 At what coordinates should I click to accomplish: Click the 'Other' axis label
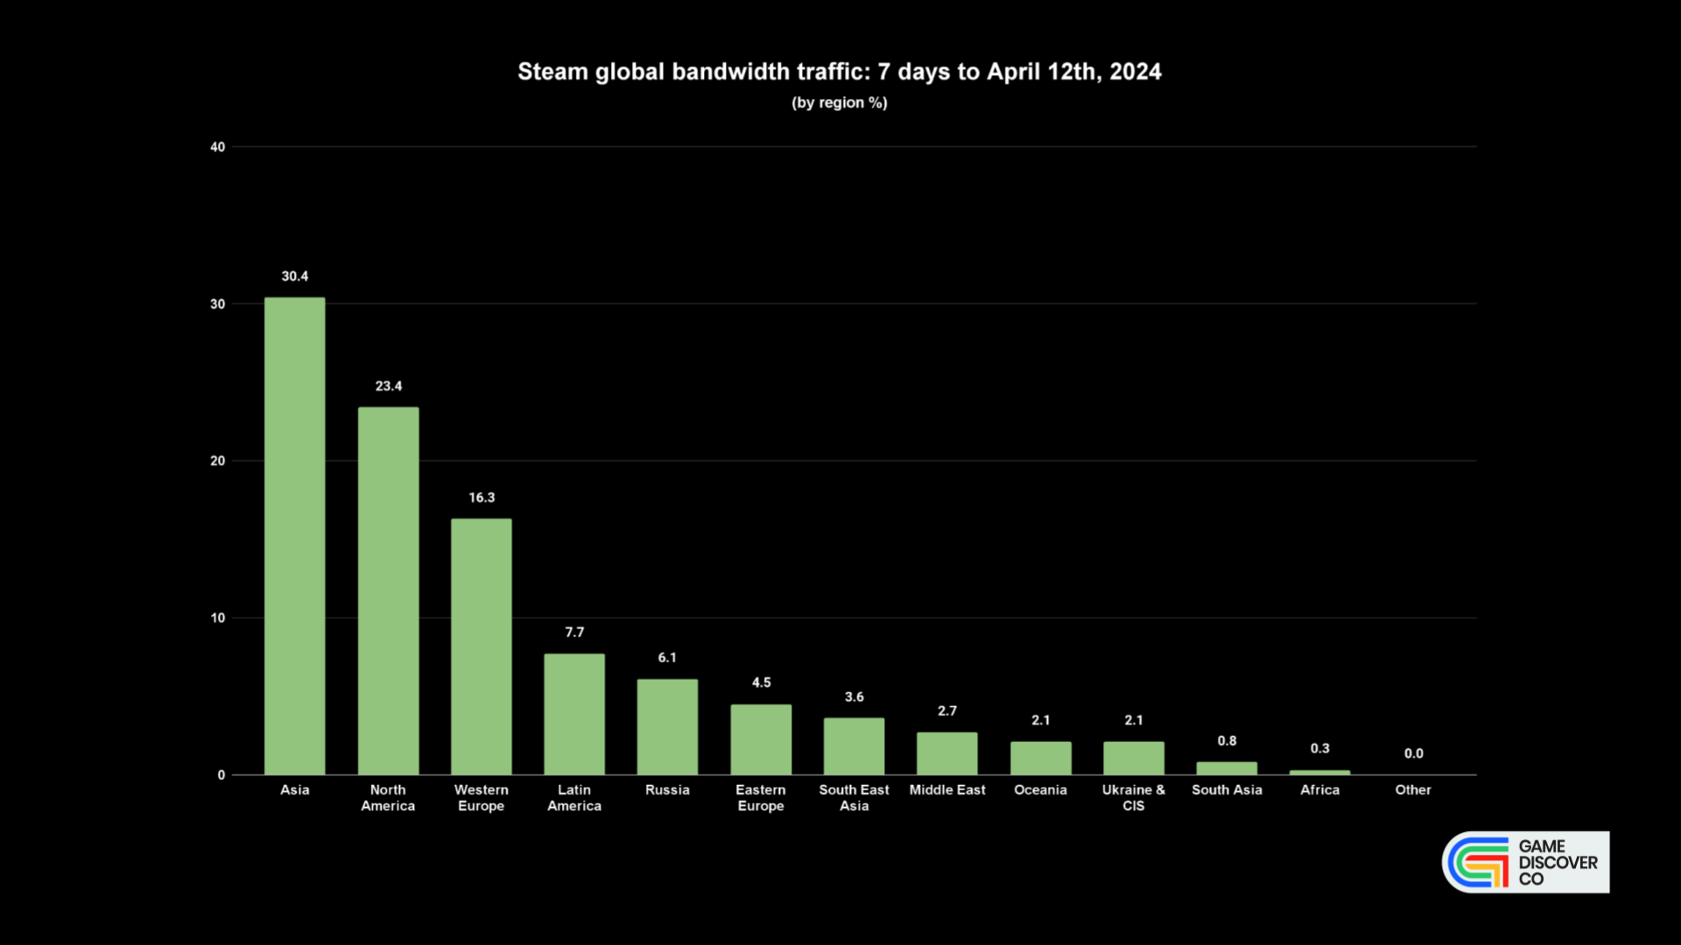coord(1413,789)
